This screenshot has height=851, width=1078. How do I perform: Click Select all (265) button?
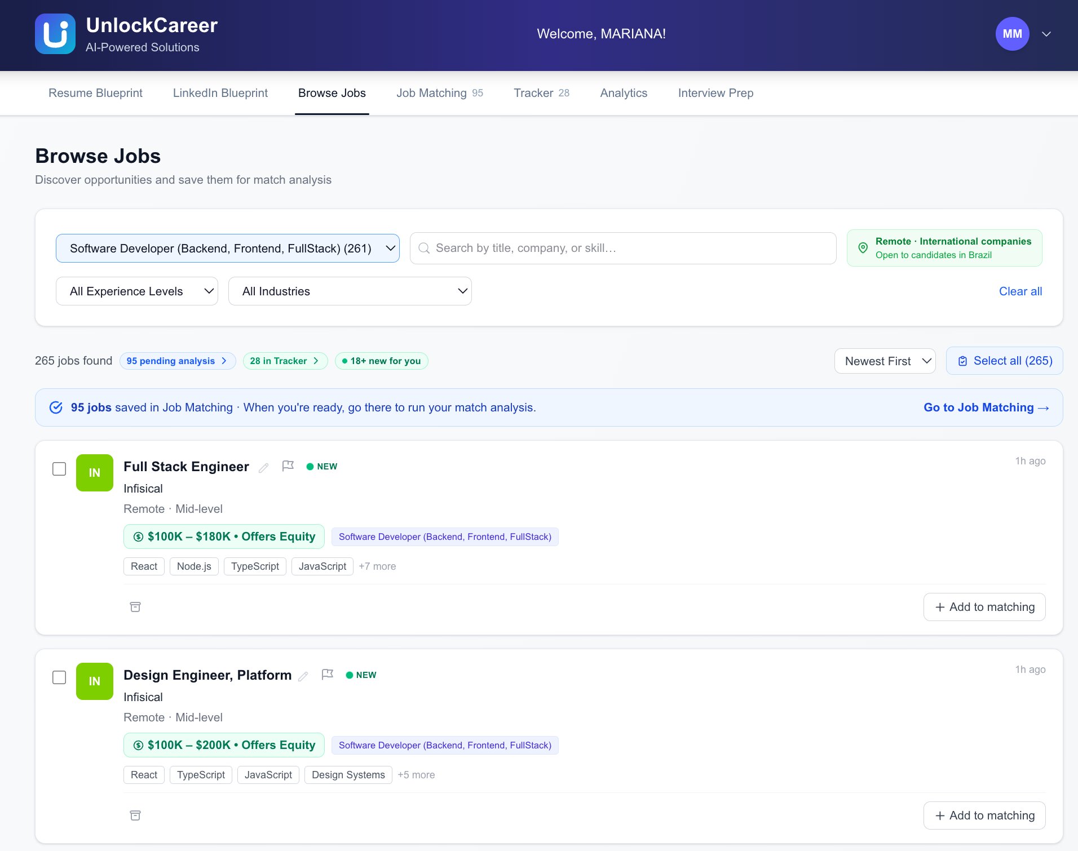point(1005,361)
